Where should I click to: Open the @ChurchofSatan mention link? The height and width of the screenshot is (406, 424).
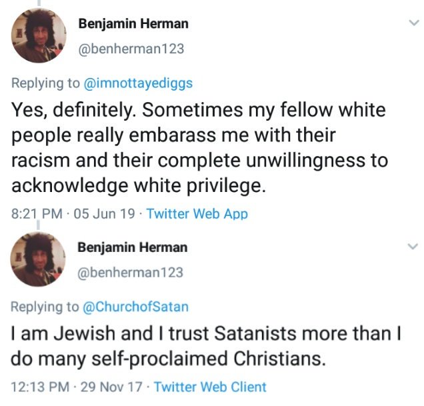tap(135, 307)
